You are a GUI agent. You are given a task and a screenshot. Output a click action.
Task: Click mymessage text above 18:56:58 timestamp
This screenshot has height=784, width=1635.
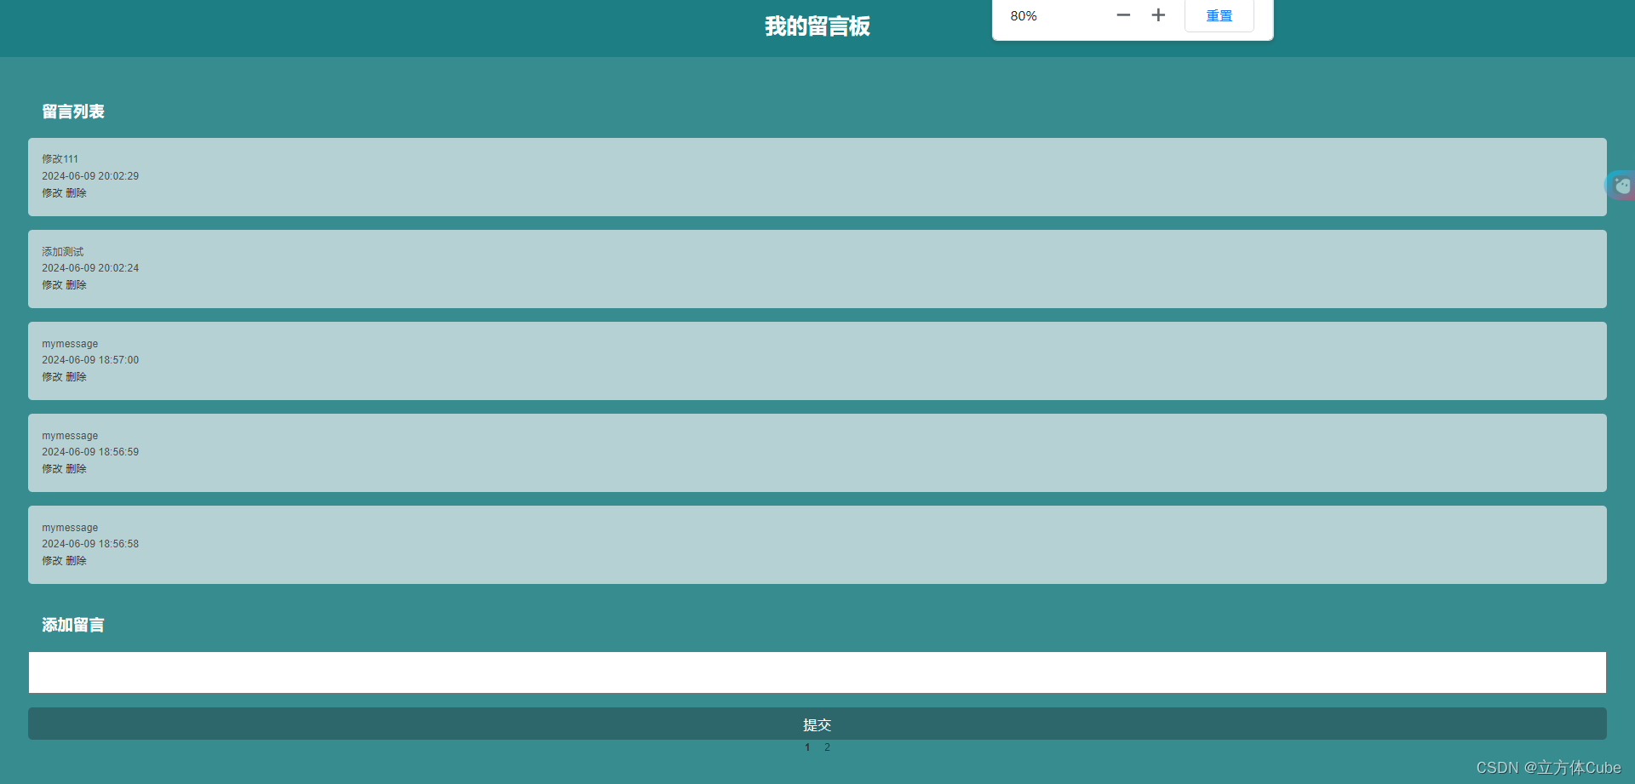70,528
